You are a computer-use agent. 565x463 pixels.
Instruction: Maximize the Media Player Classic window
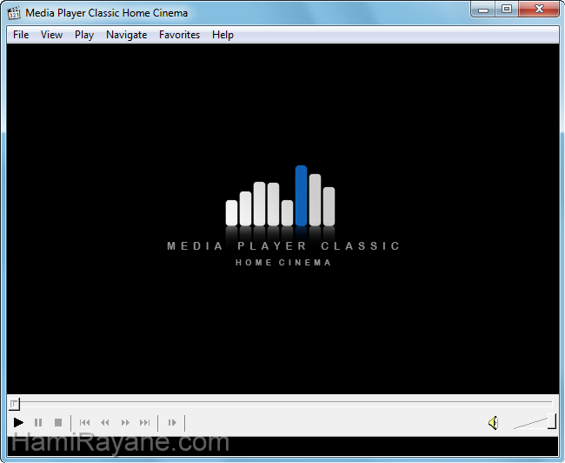pos(507,10)
